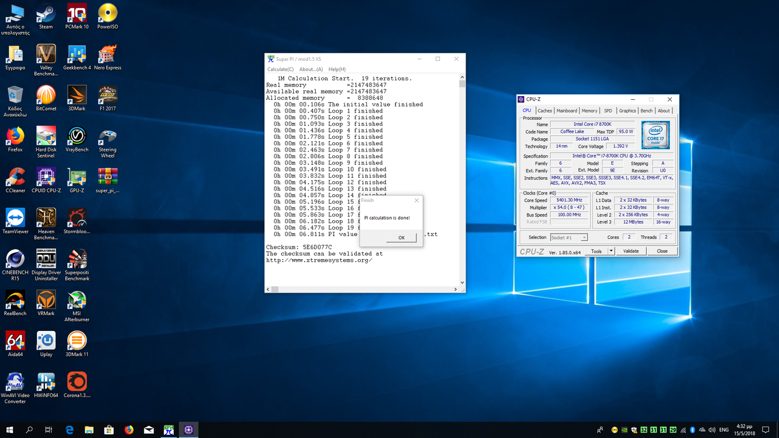Select the BitComet desktop icon

pyautogui.click(x=46, y=98)
